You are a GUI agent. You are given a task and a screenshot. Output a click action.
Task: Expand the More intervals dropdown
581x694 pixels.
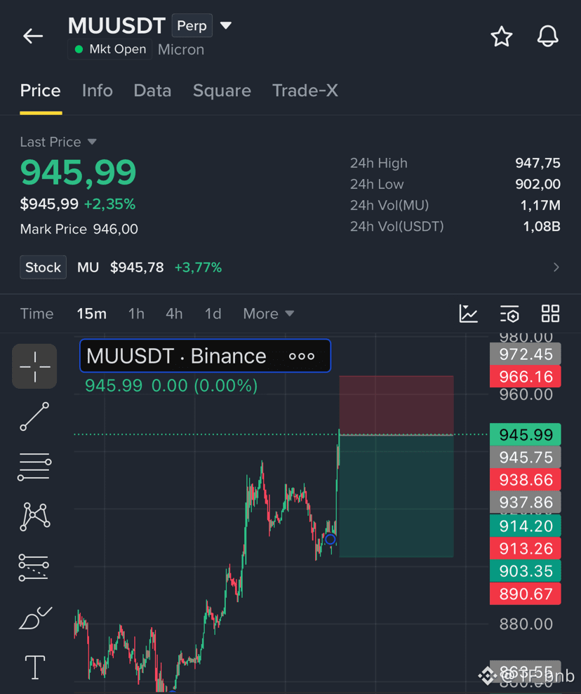[x=268, y=314]
